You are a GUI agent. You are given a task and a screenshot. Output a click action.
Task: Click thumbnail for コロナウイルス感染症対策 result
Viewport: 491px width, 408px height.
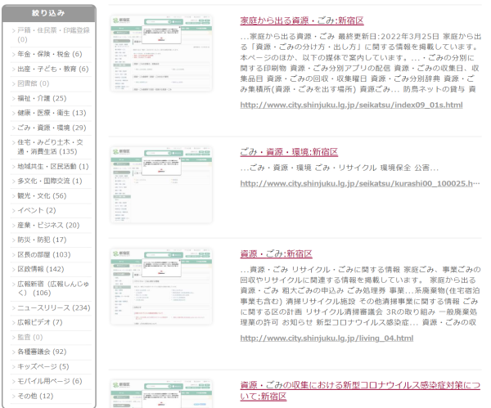pyautogui.click(x=161, y=393)
